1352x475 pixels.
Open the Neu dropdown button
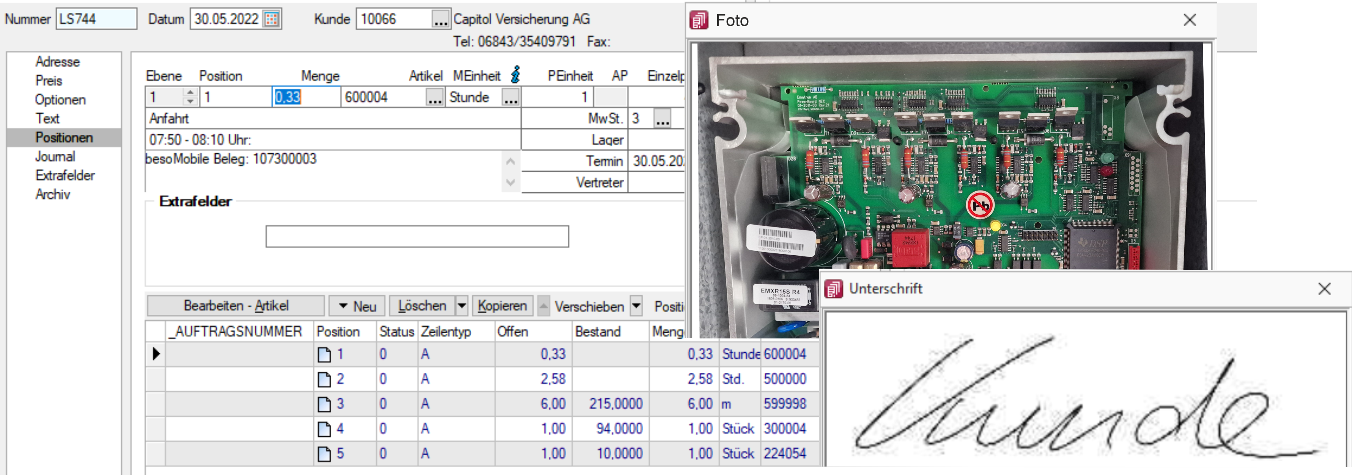tap(357, 306)
